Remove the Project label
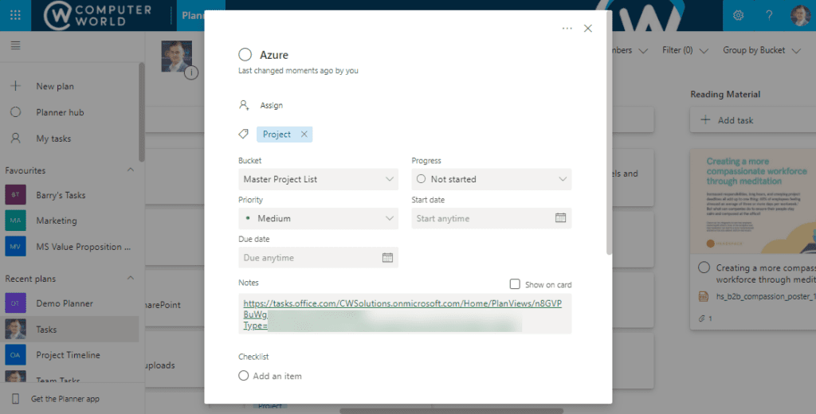Image resolution: width=816 pixels, height=414 pixels. (x=304, y=135)
